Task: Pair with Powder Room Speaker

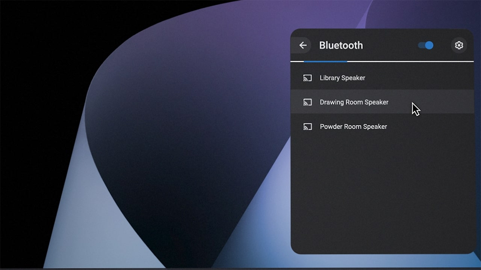Action: [382, 126]
